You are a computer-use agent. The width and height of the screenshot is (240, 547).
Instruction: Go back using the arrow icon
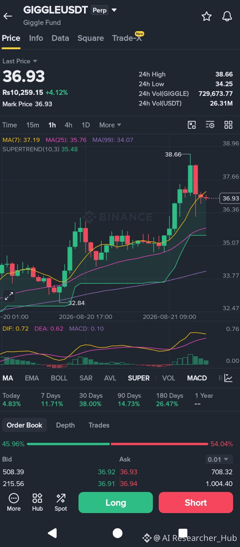point(8,16)
